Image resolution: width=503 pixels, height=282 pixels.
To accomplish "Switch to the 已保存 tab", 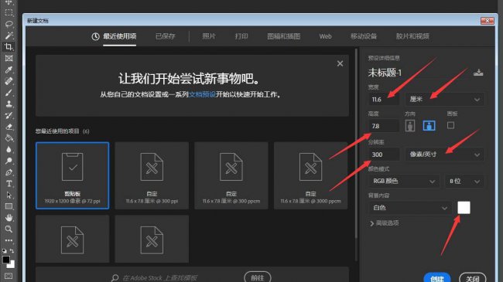I will pyautogui.click(x=165, y=36).
